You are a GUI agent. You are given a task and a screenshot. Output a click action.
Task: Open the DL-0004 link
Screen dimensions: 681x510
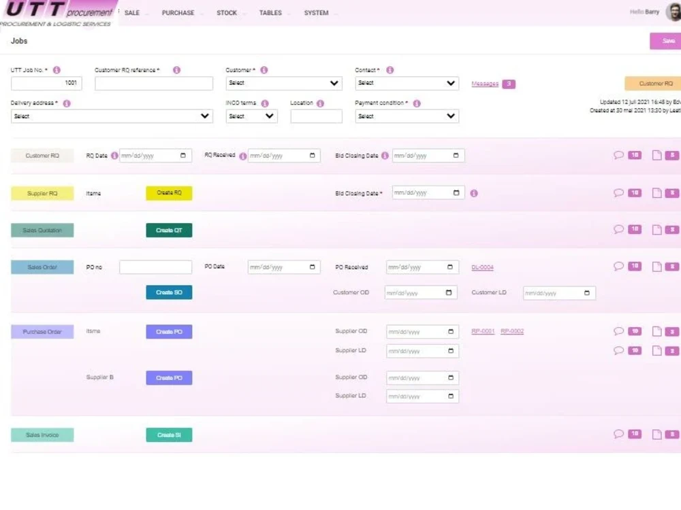click(x=482, y=267)
